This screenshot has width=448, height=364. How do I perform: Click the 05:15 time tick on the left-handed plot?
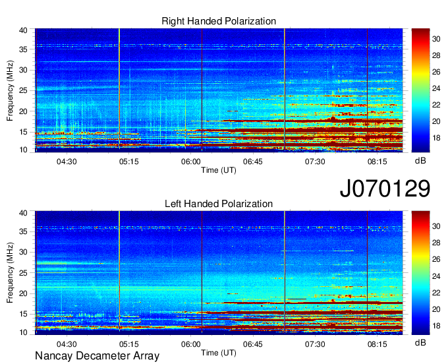point(129,344)
